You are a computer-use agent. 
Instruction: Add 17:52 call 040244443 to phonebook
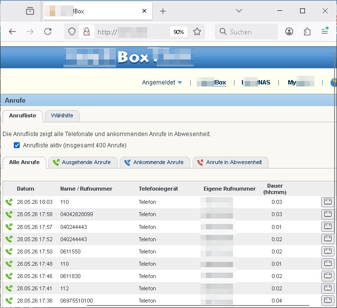tap(328, 239)
